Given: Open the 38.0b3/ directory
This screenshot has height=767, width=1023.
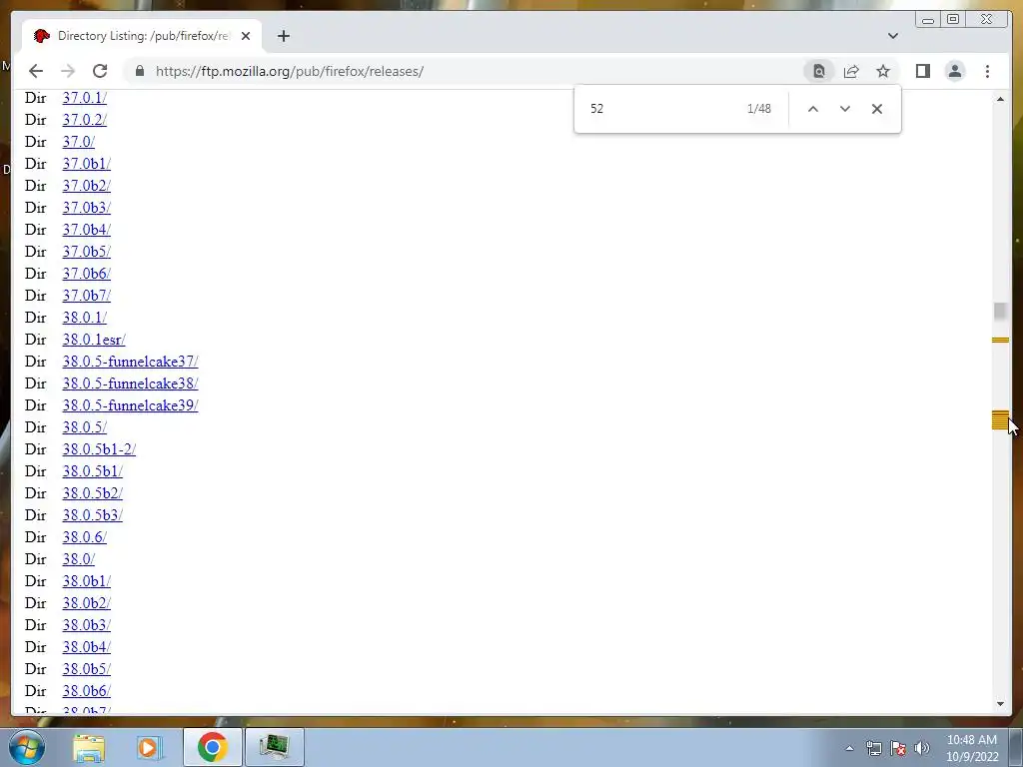Looking at the screenshot, I should [86, 625].
